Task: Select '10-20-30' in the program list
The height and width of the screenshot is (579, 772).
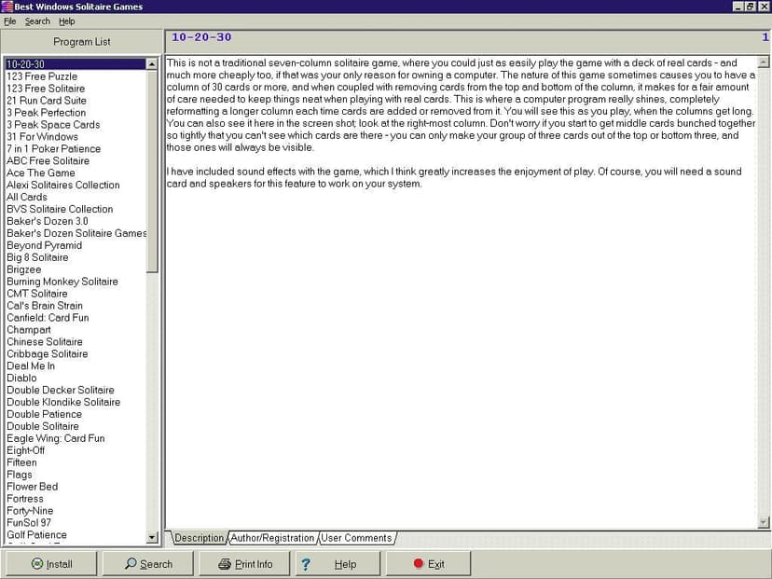Action: [x=75, y=64]
